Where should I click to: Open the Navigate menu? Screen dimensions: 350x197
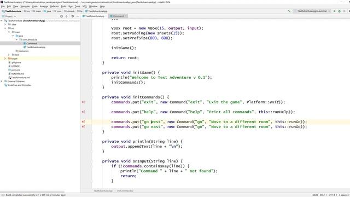[x=25, y=7]
